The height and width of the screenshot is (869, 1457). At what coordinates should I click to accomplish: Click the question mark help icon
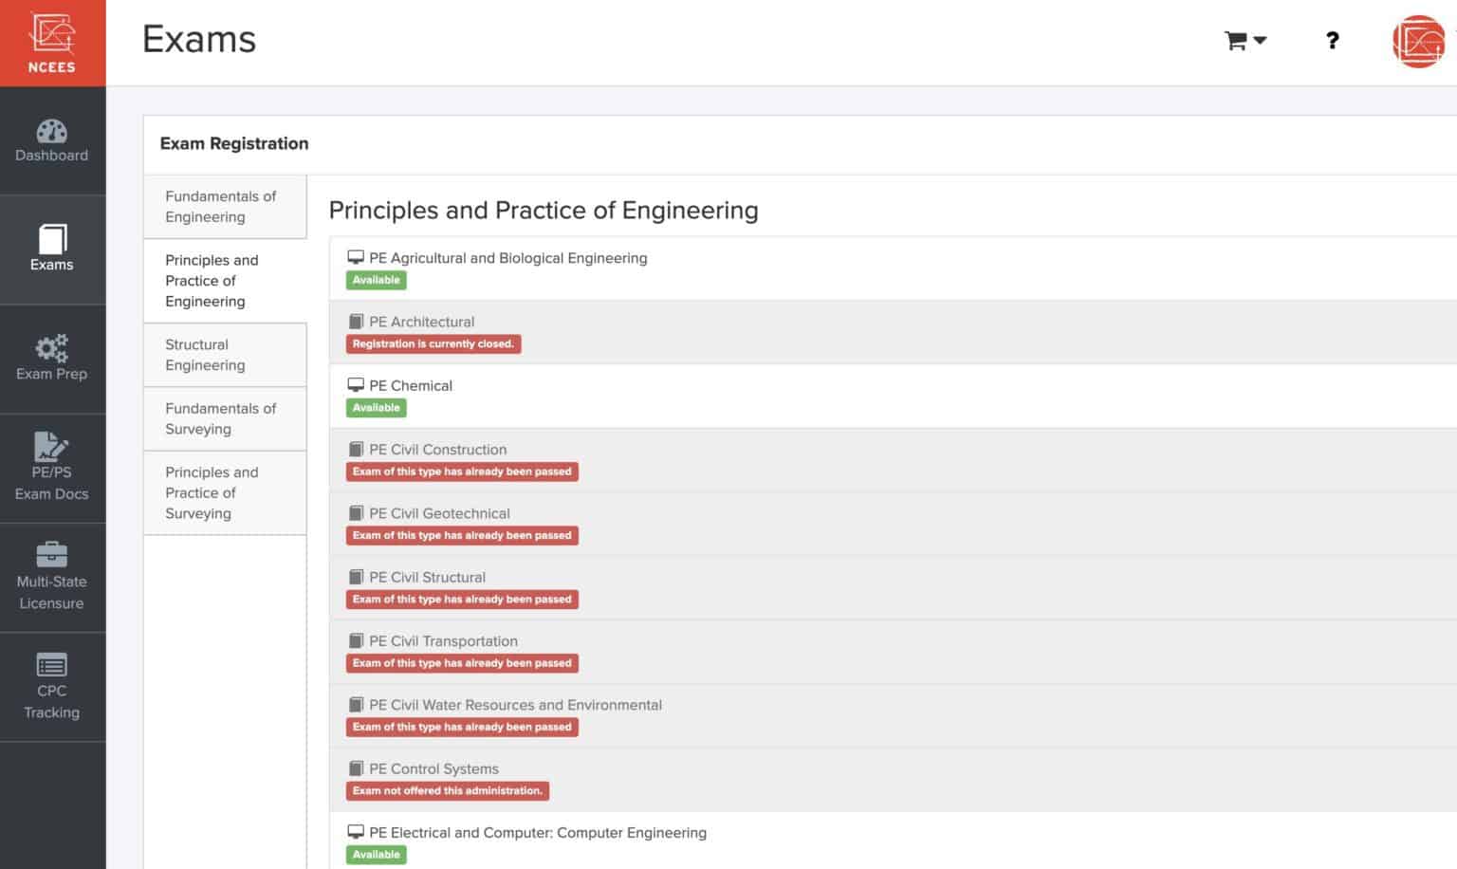(x=1332, y=40)
